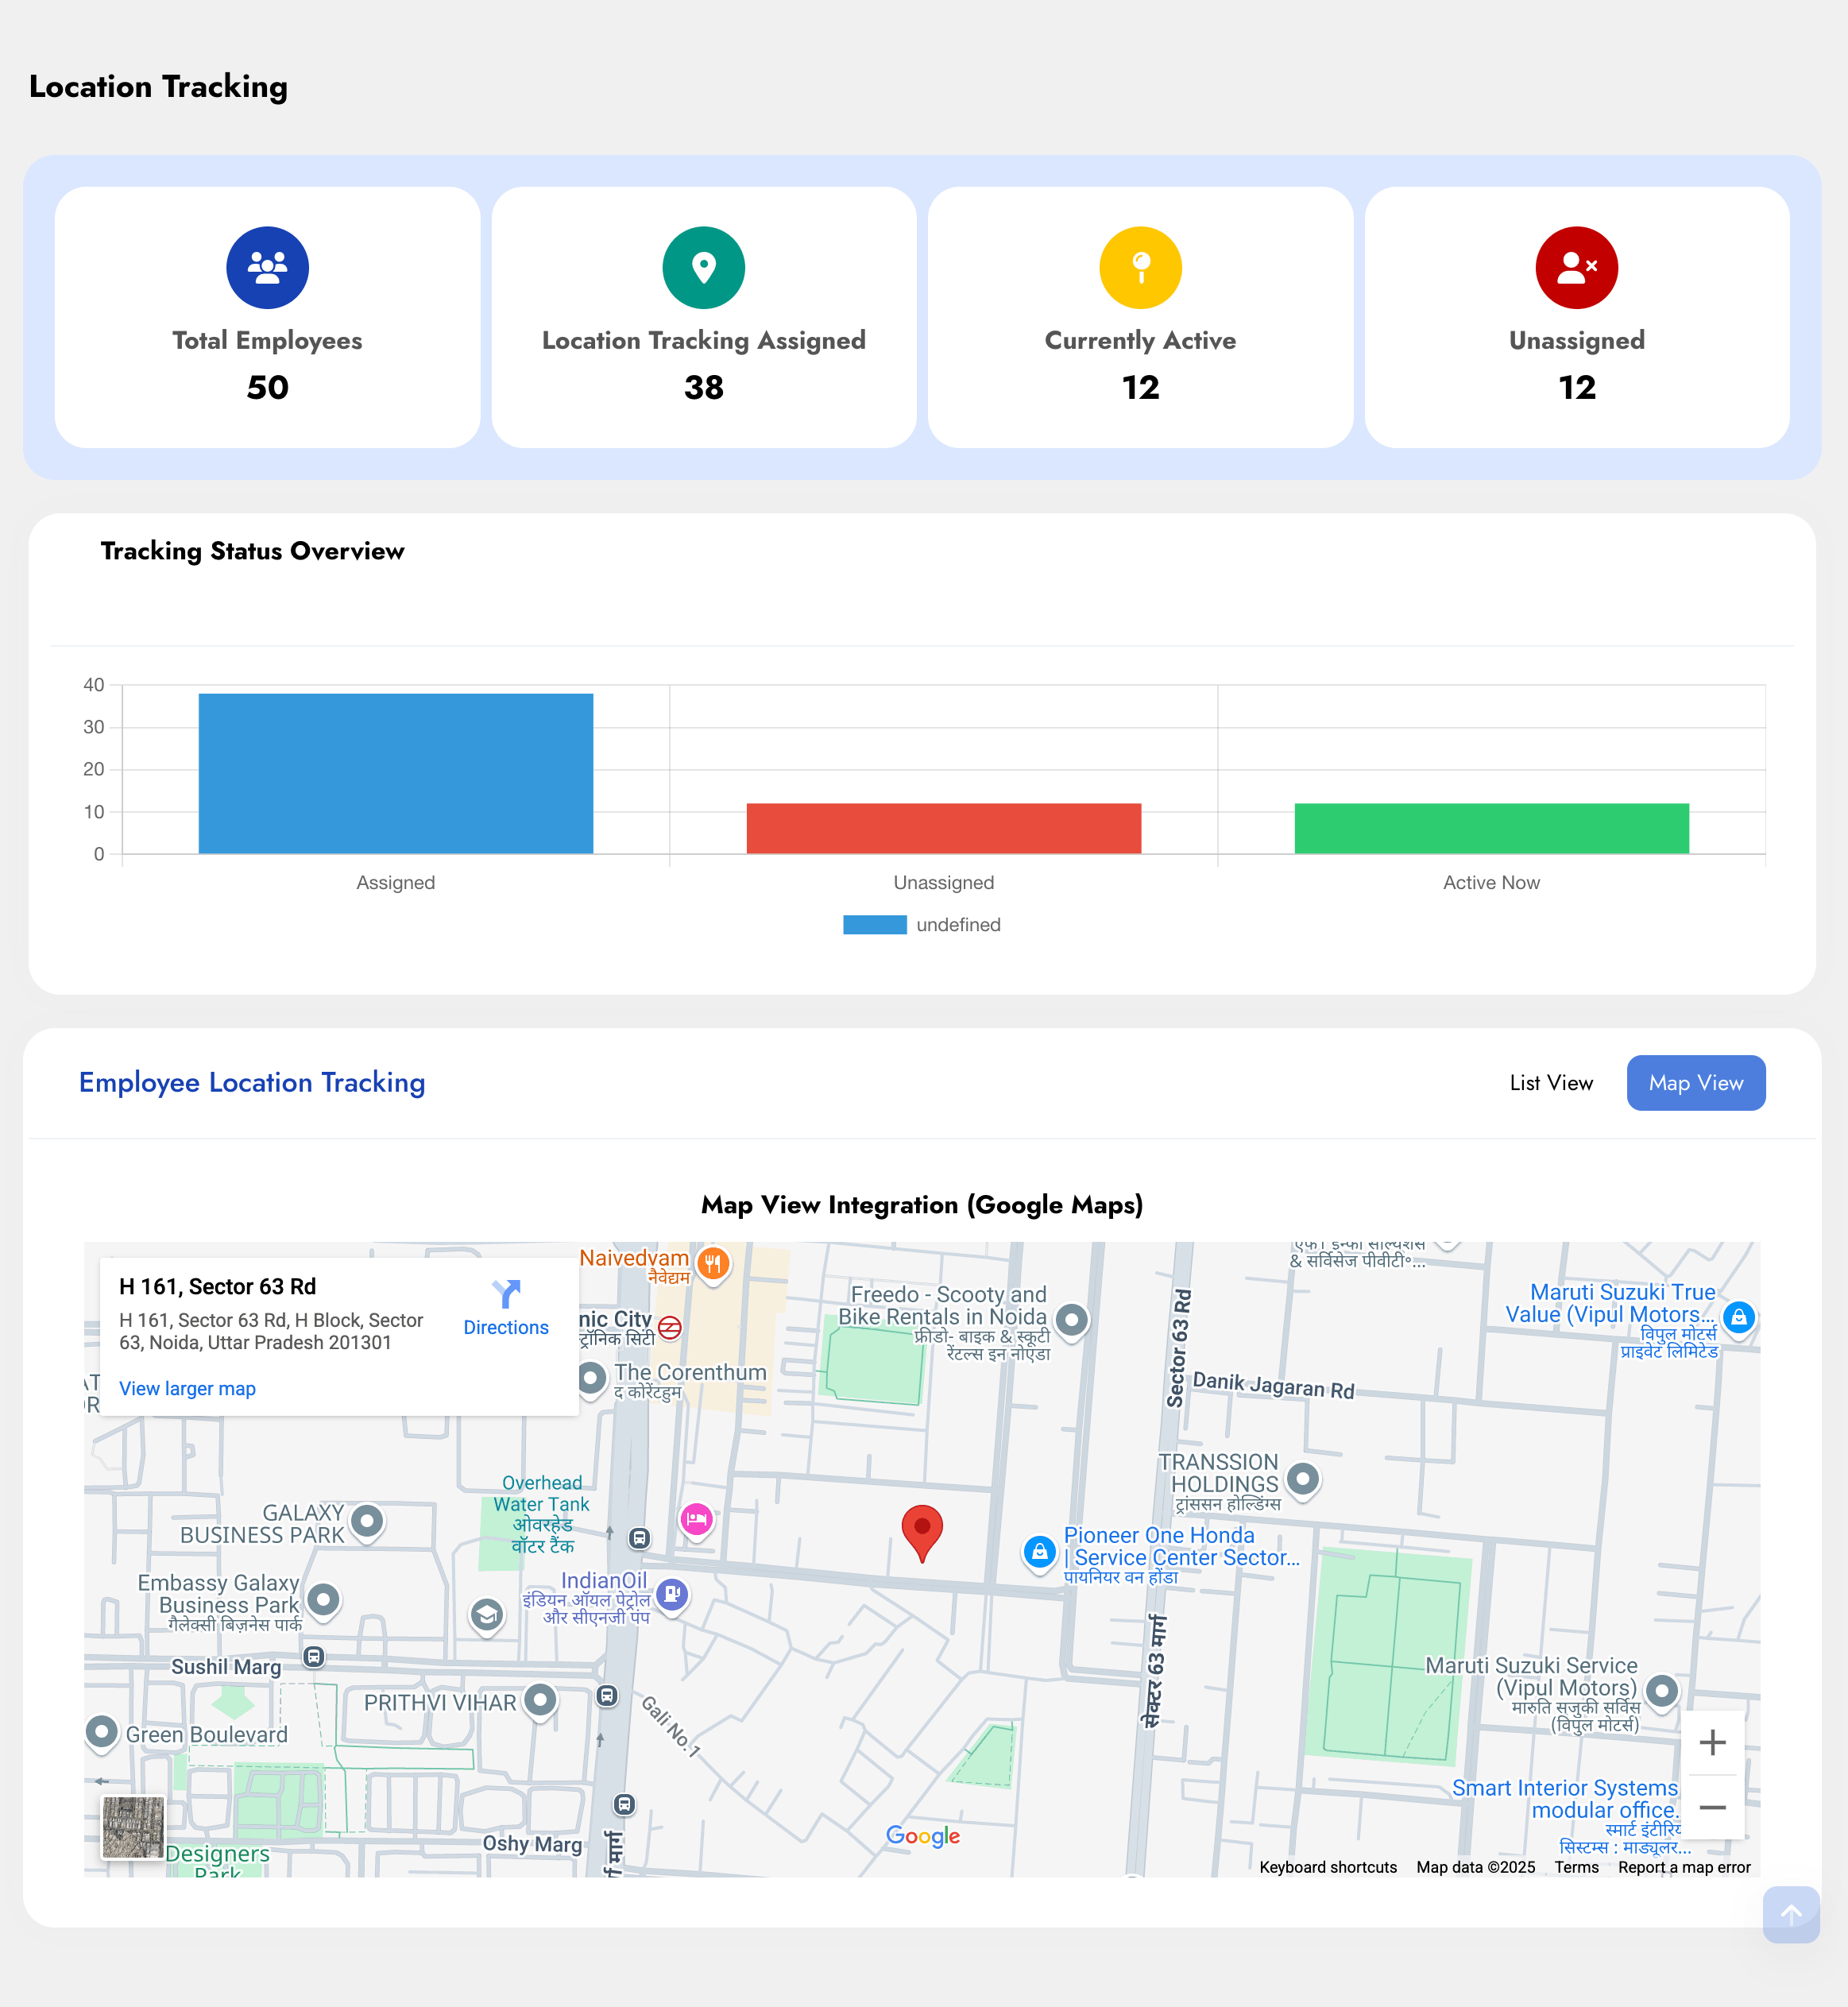Click the Location Tracking Assigned pin icon
Image resolution: width=1848 pixels, height=2007 pixels.
(703, 267)
